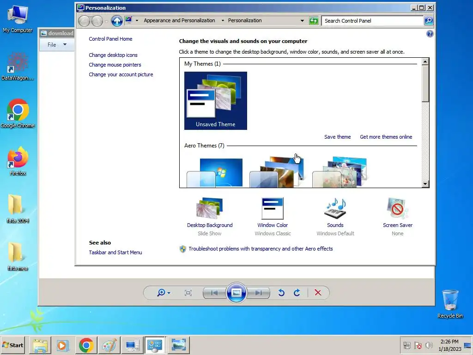The width and height of the screenshot is (473, 355).
Task: Click the Action Center flag tray icon
Action: point(418,345)
